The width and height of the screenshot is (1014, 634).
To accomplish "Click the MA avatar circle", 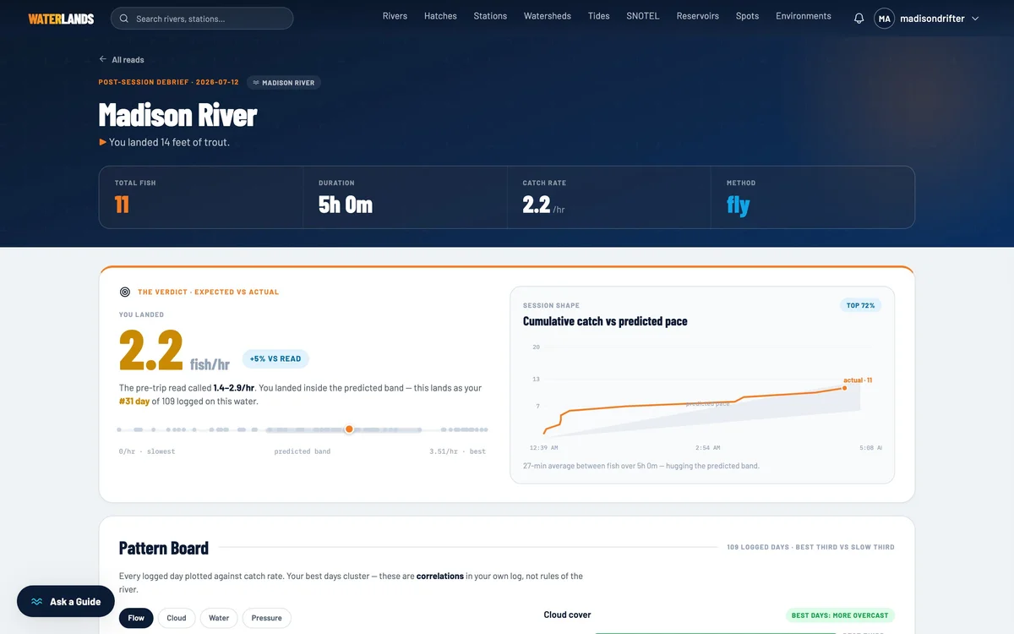I will pyautogui.click(x=884, y=19).
